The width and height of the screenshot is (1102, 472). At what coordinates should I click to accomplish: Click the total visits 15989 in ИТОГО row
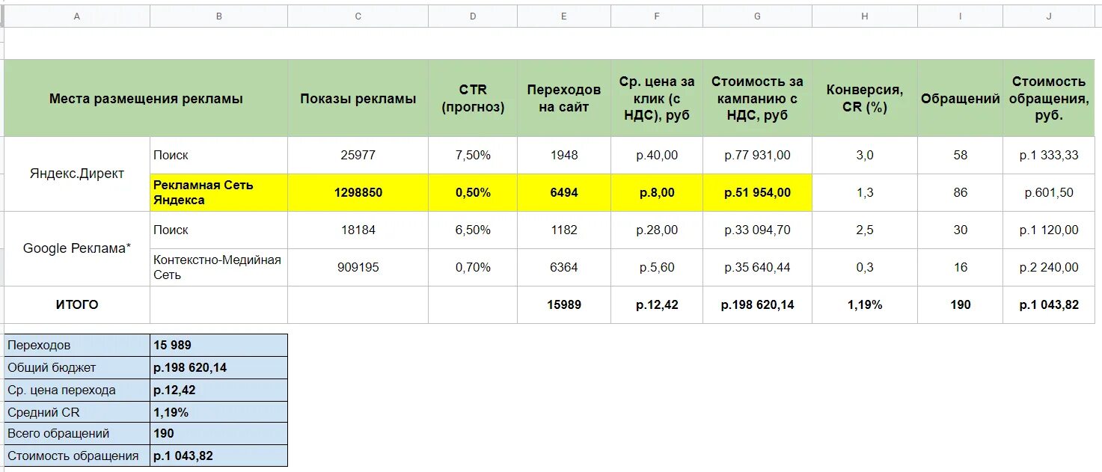click(x=564, y=304)
